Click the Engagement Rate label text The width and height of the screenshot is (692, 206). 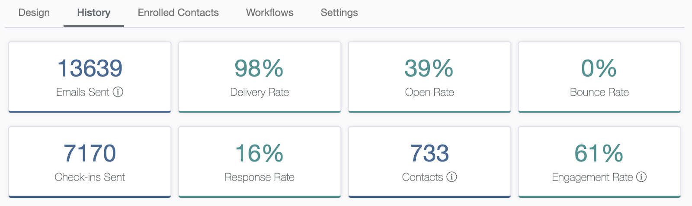pyautogui.click(x=593, y=177)
